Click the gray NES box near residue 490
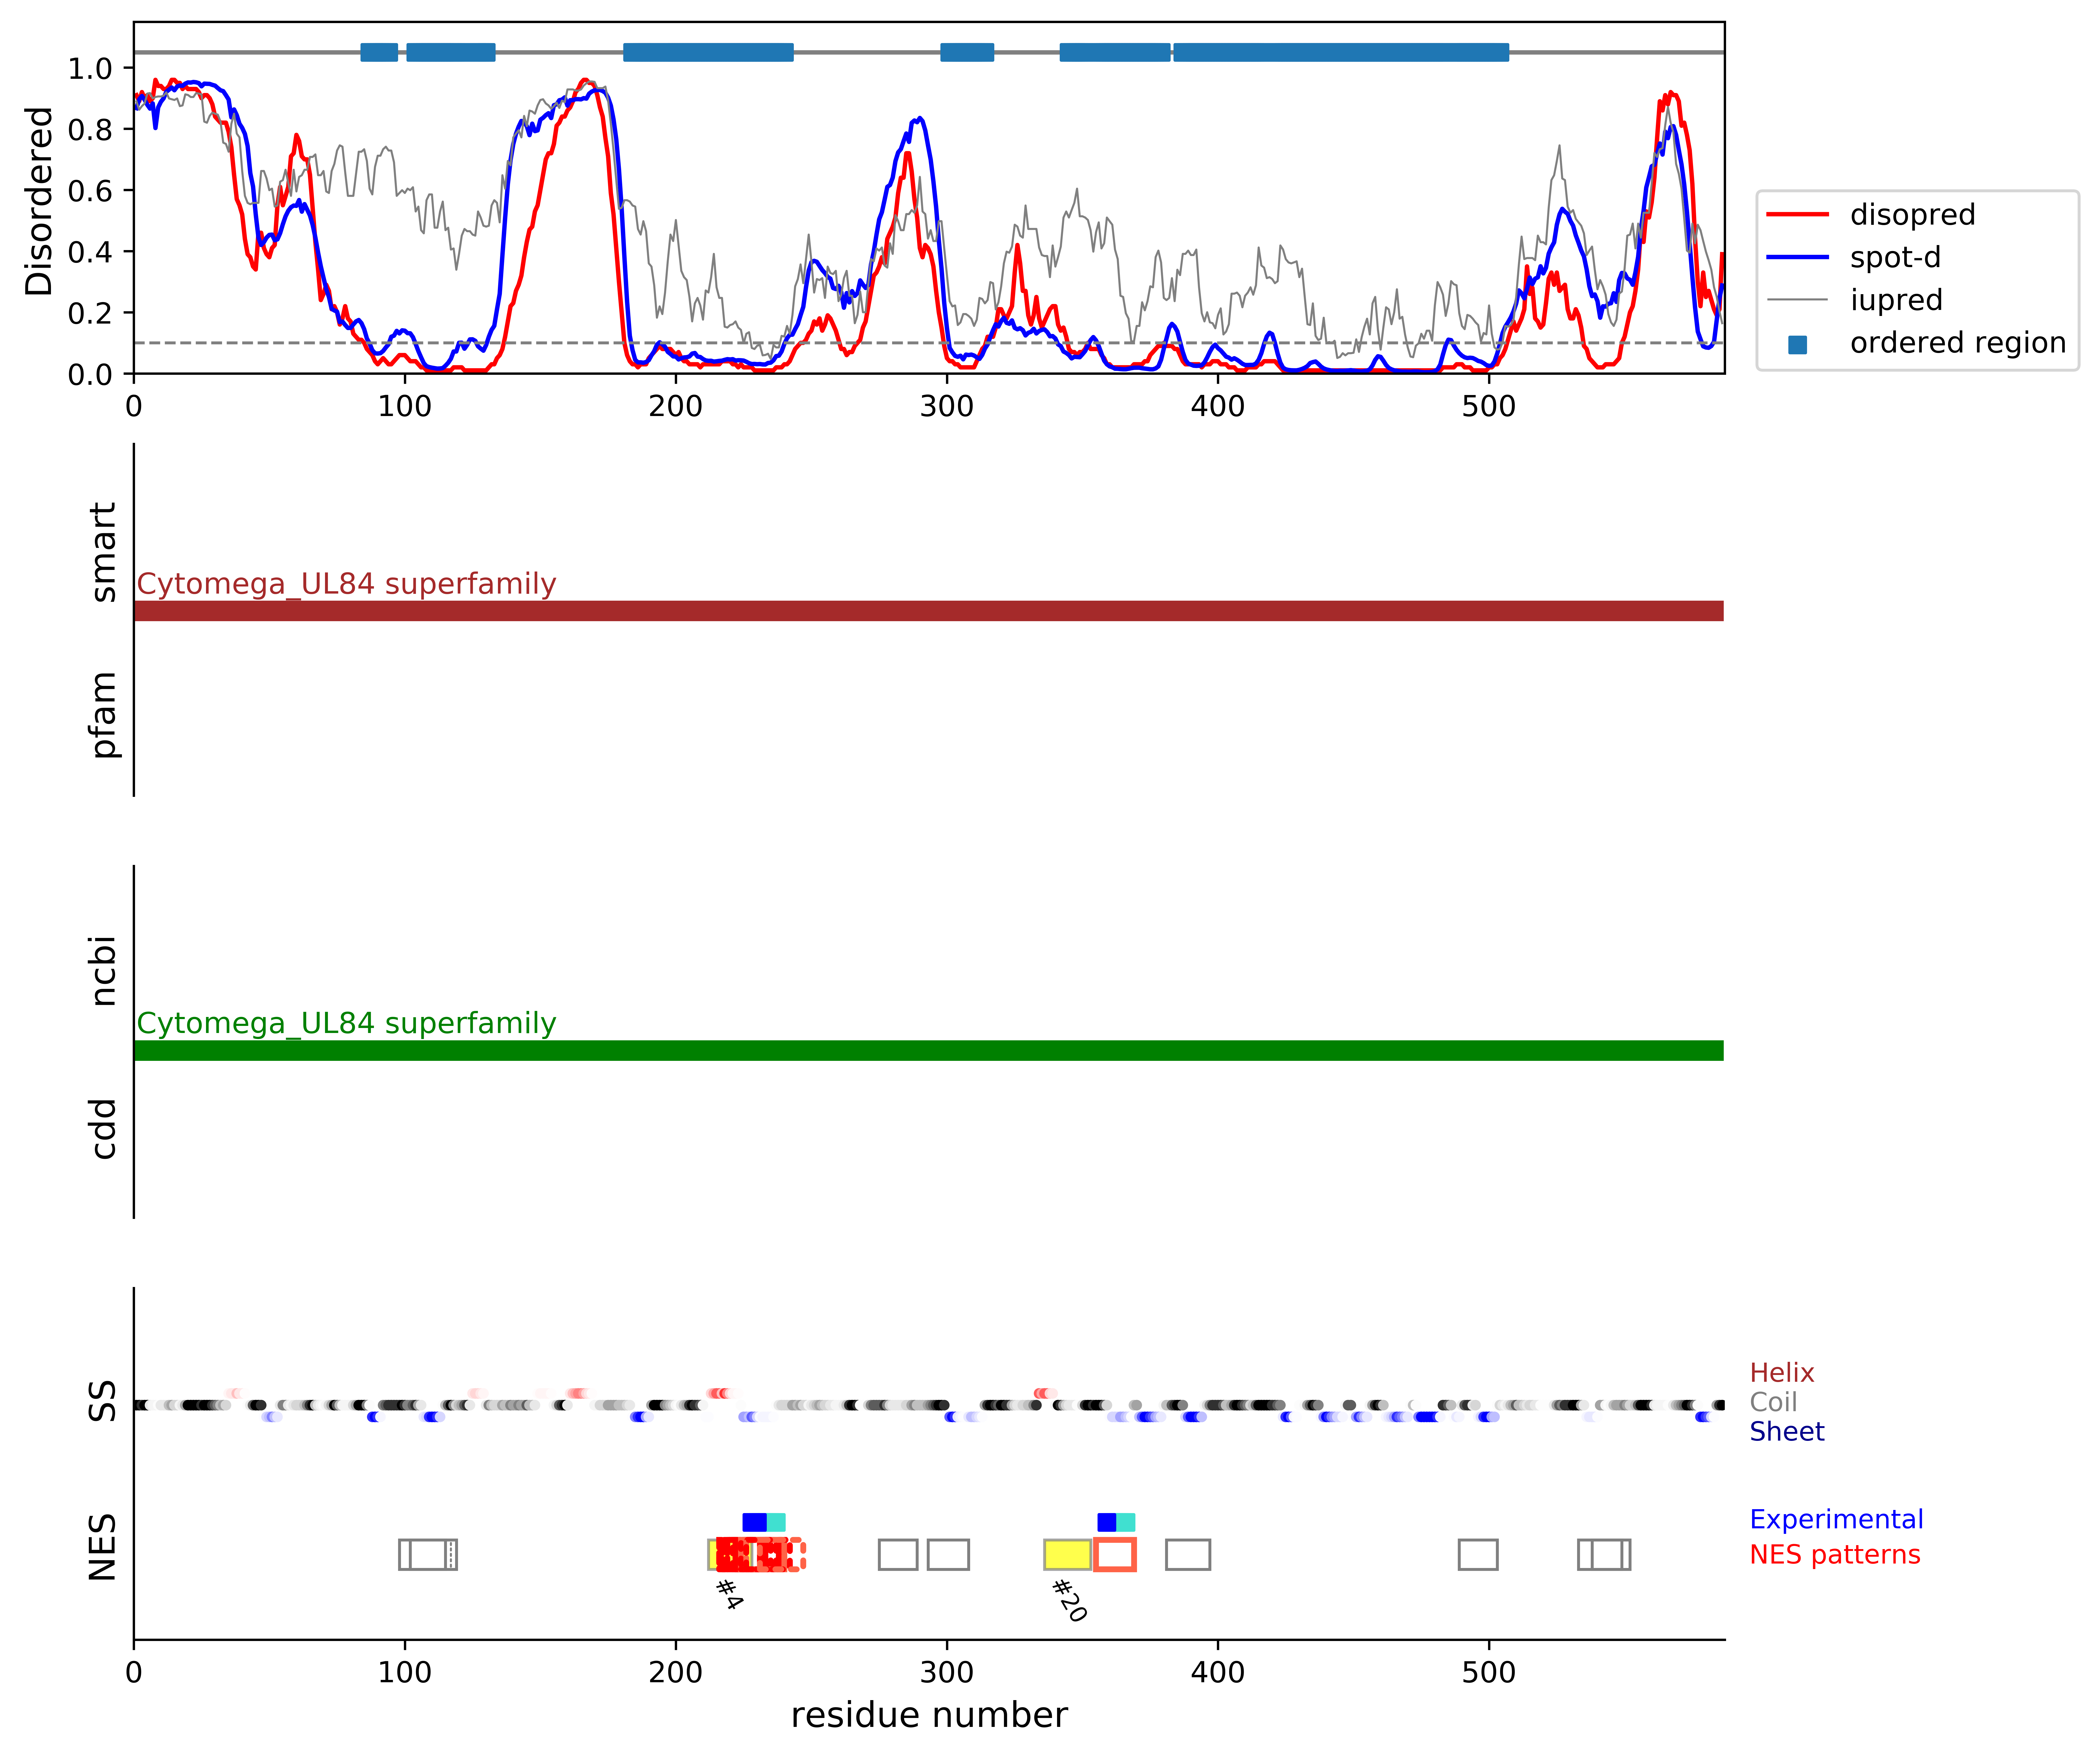Image resolution: width=2100 pixels, height=1755 pixels. (x=1478, y=1555)
